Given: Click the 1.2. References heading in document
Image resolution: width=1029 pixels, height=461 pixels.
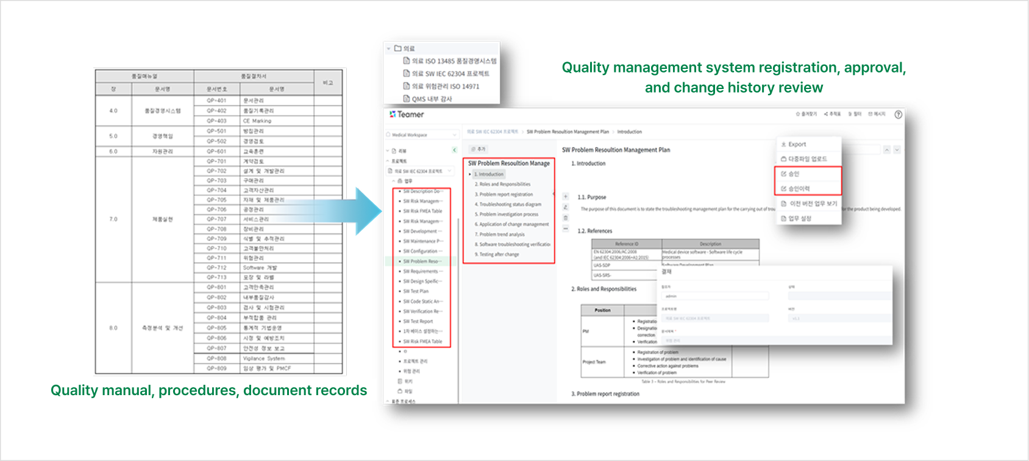Looking at the screenshot, I should click(595, 231).
